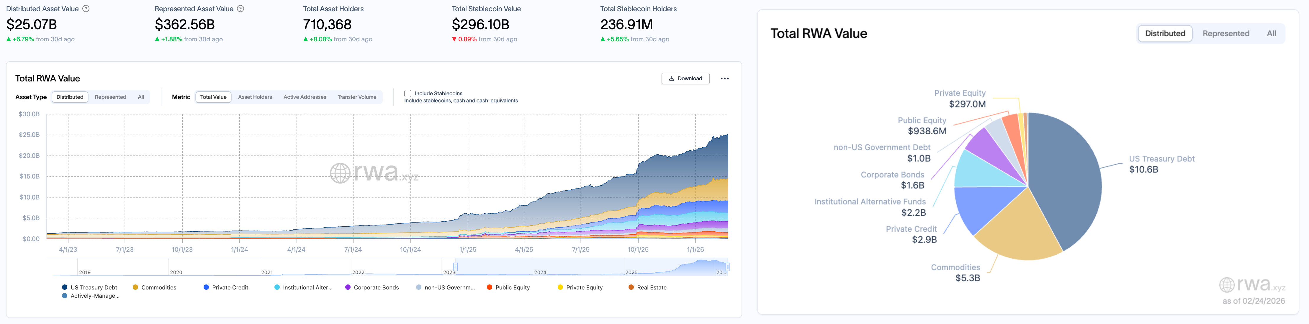Click the left handle of the time range slider

coord(455,267)
